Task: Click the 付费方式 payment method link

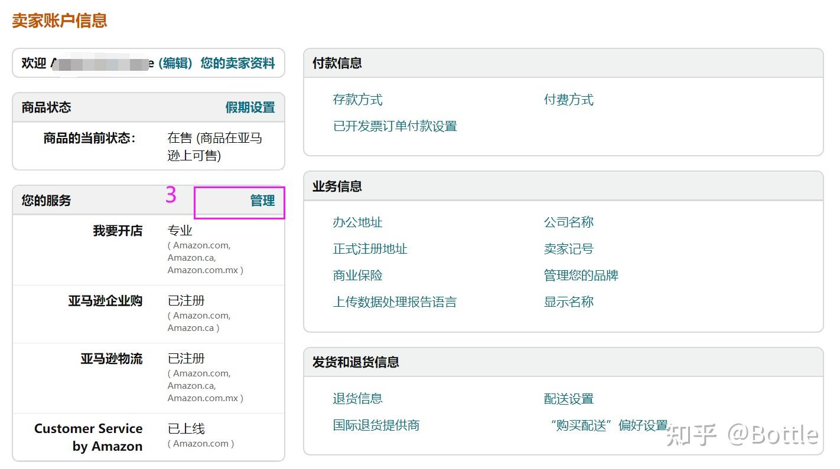Action: coord(568,100)
